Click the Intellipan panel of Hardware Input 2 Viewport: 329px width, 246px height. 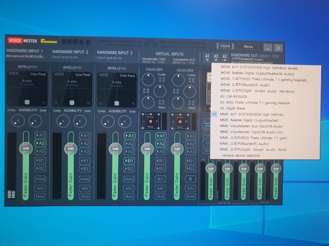pos(72,89)
